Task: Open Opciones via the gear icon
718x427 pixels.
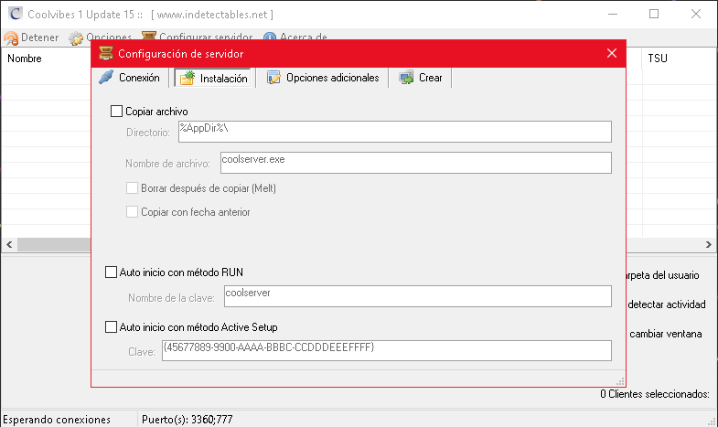Action: point(77,37)
